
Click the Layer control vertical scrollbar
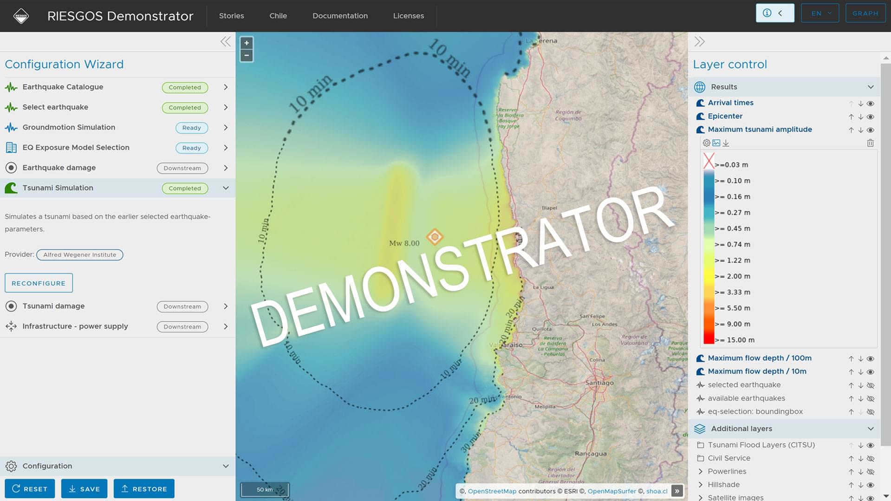coord(885,254)
